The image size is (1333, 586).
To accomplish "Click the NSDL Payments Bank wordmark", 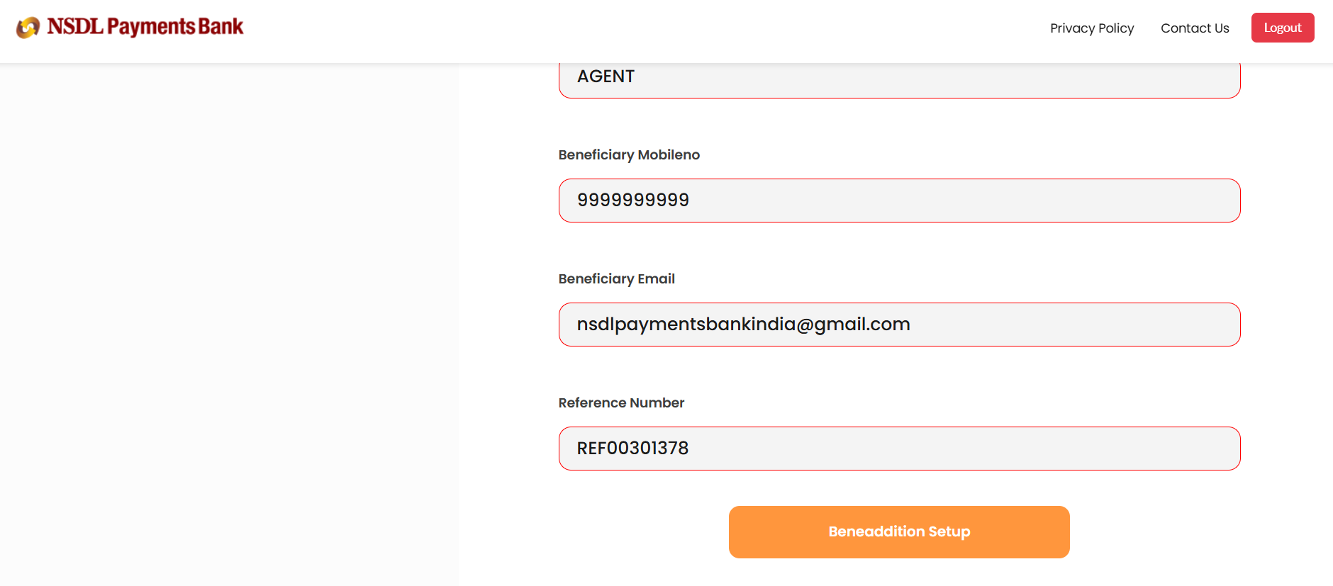I will pos(145,27).
